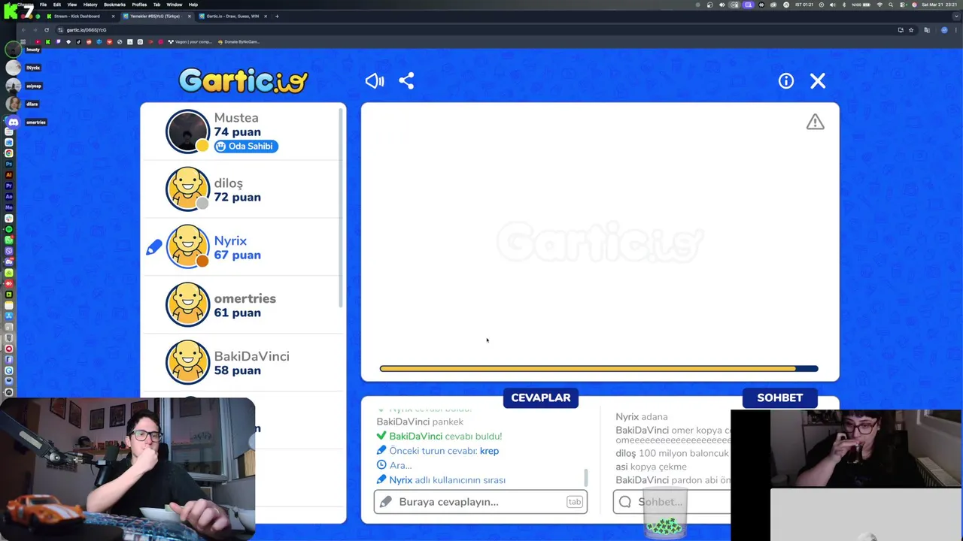The width and height of the screenshot is (963, 541).
Task: Open the Profiles menu
Action: point(139,5)
